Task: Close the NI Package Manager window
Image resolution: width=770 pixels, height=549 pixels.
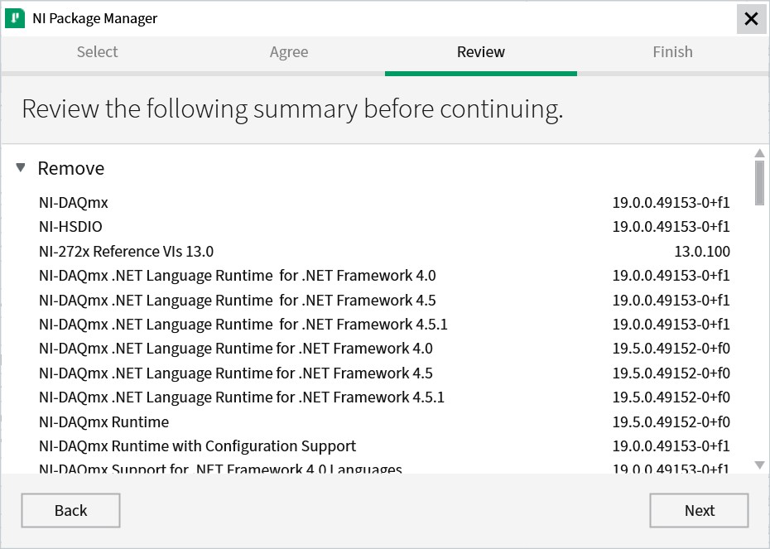Action: pos(751,19)
